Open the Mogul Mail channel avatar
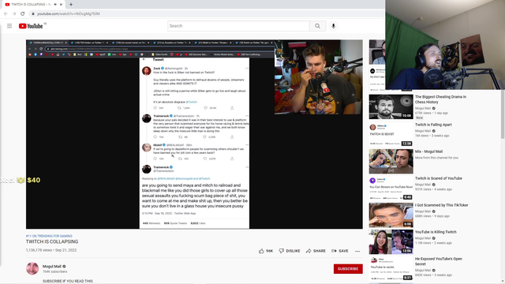 [32, 268]
